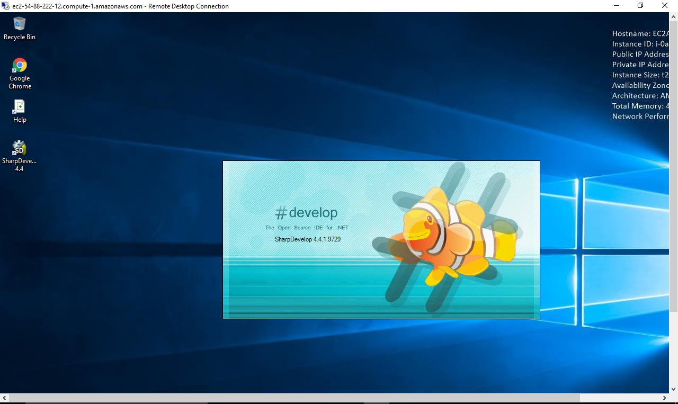
Task: Click the Help file icon on desktop
Action: [20, 107]
